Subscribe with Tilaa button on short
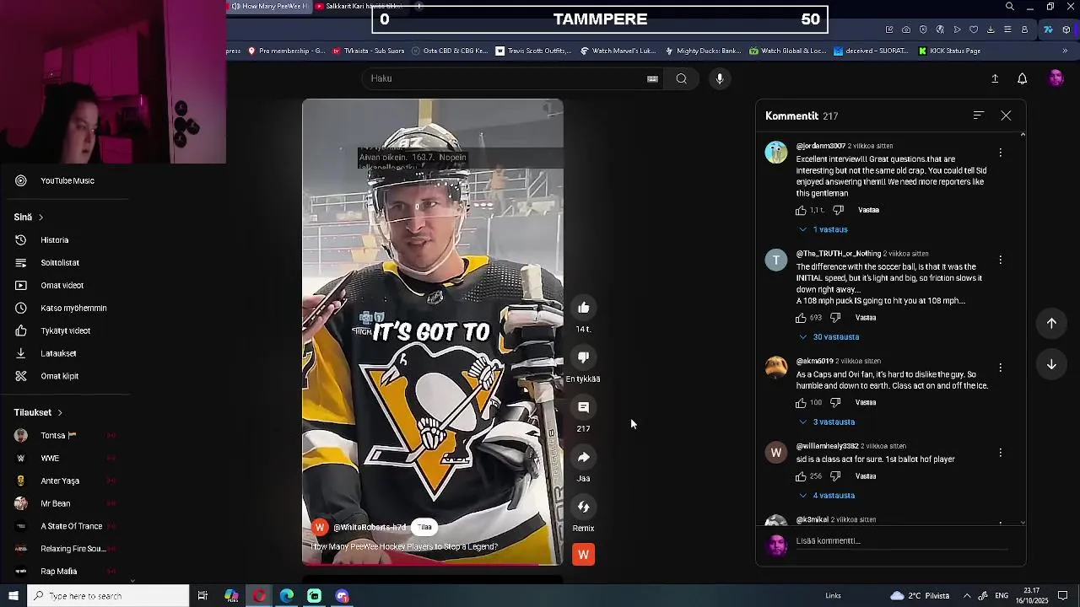The image size is (1080, 607). 424,527
